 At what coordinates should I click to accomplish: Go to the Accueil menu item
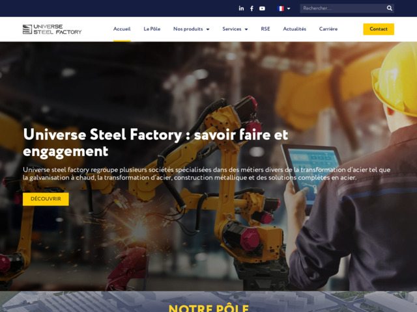pos(122,29)
